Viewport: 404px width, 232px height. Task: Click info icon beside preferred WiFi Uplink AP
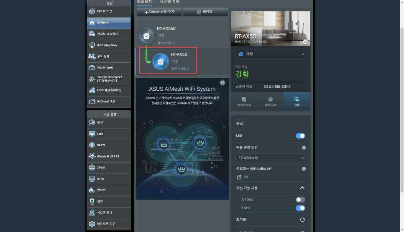[304, 168]
